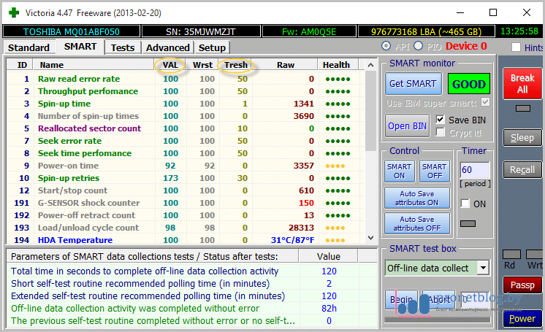Select the Raw read error rate row
This screenshot has height=332, width=545.
186,79
